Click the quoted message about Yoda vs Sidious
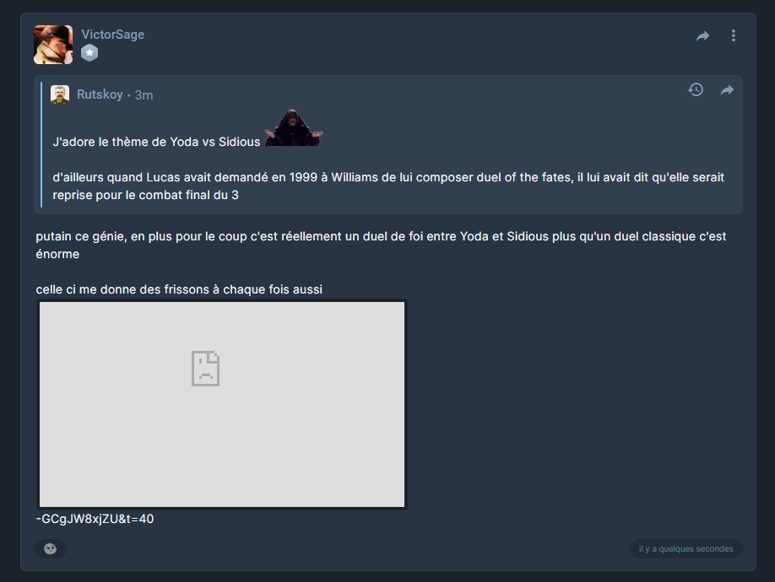775x582 pixels. 156,142
